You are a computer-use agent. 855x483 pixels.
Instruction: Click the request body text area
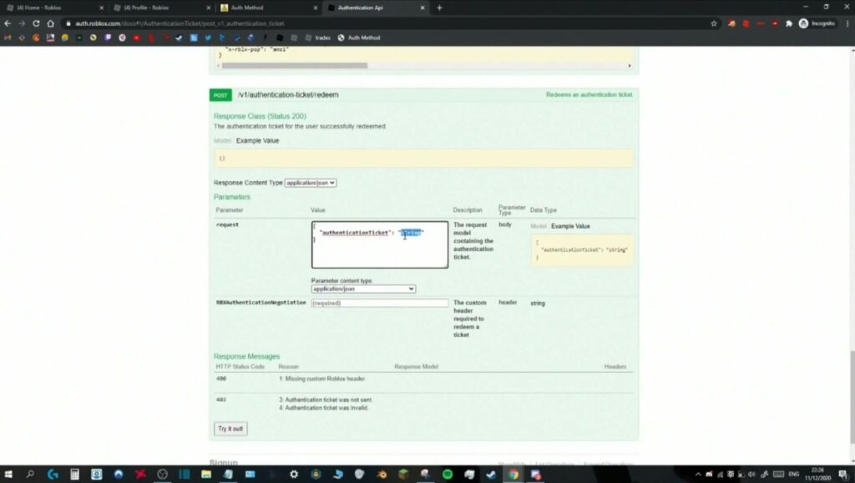tap(380, 244)
